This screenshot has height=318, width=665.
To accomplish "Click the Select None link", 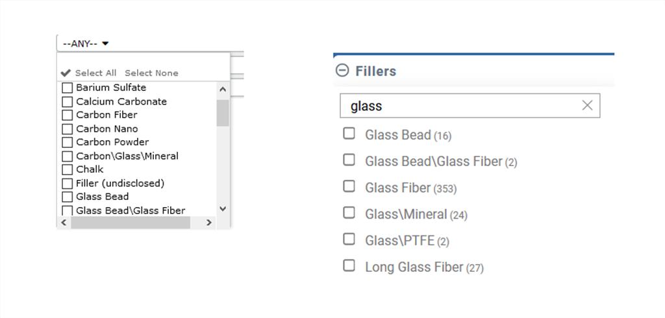I will [151, 73].
